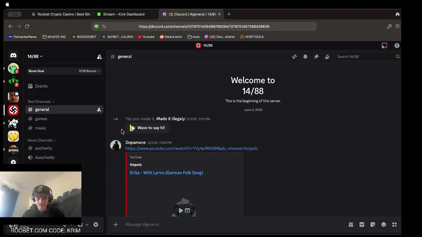This screenshot has height=237, width=422.
Task: Click the browser forward arrow
Action: (19, 26)
